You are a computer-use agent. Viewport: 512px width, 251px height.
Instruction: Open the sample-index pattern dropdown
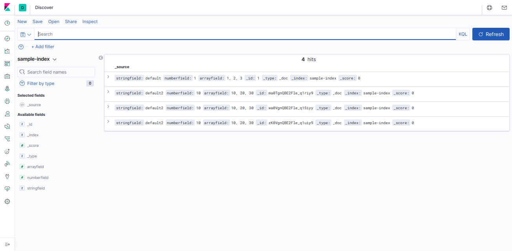coord(37,58)
